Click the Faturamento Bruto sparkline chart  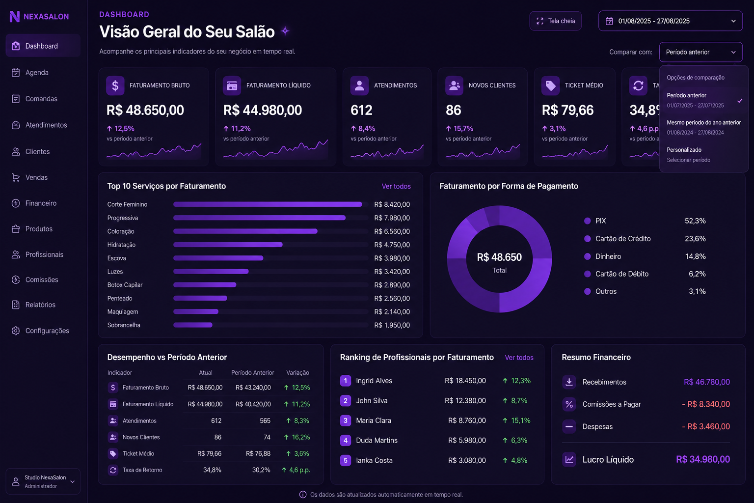pyautogui.click(x=154, y=151)
